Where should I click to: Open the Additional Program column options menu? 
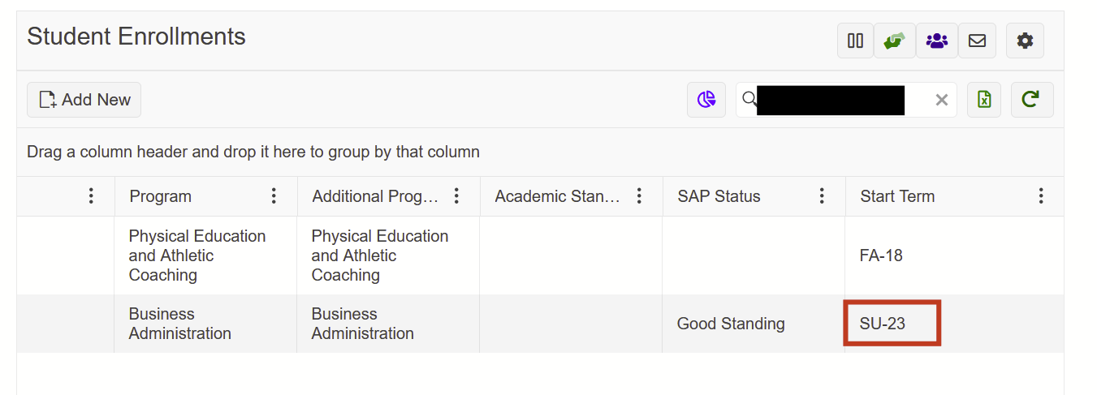(456, 196)
